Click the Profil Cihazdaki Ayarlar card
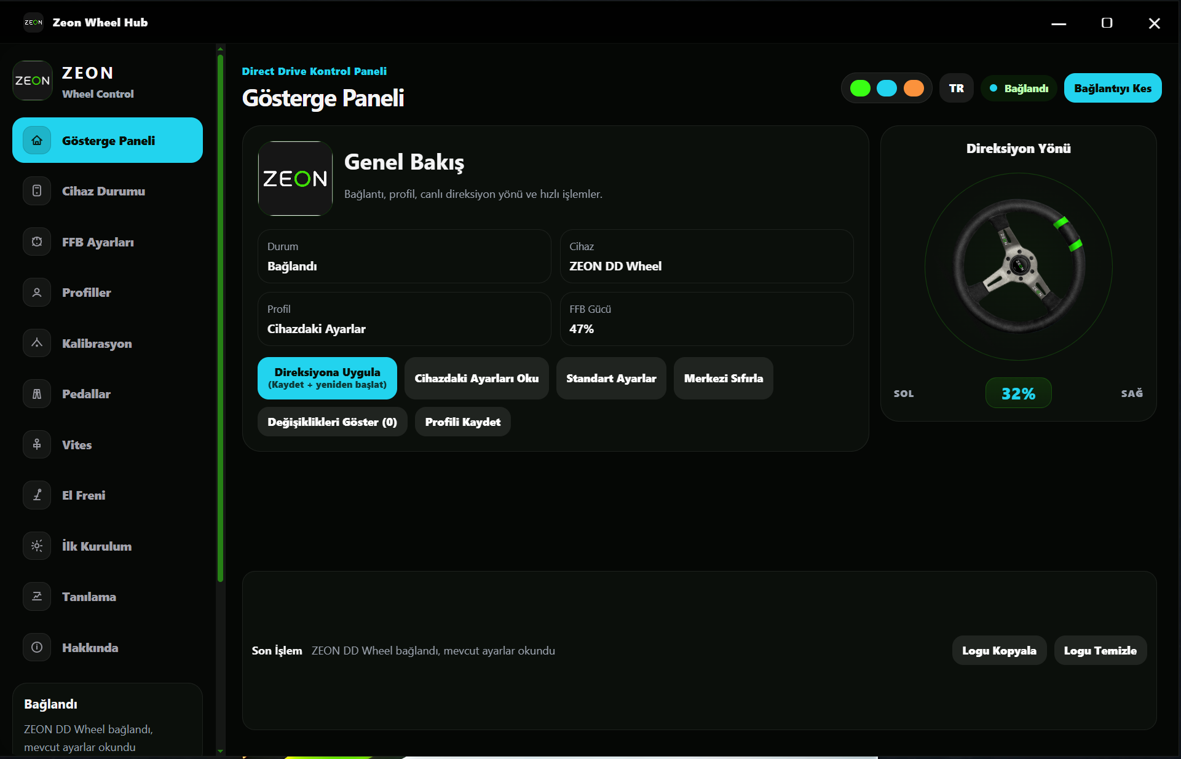Viewport: 1181px width, 759px height. (x=404, y=319)
